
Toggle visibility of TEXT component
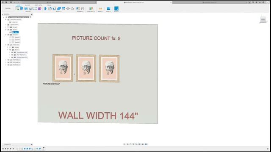8,45
